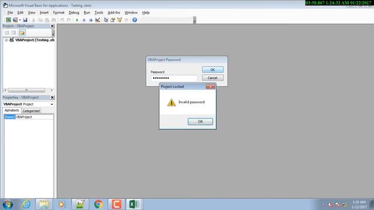This screenshot has height=210, width=374.
Task: Click the VBAProject name value cell
Action: tap(34, 117)
